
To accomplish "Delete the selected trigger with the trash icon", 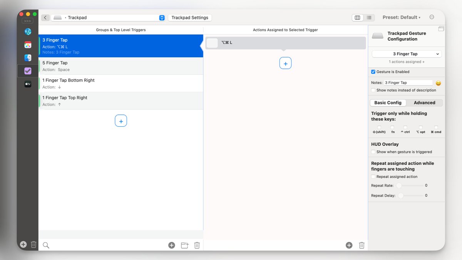I will pos(197,245).
